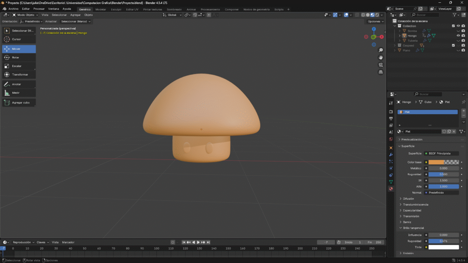The image size is (468, 263).
Task: Open the modifiers wrench properties tab
Action: click(x=391, y=155)
